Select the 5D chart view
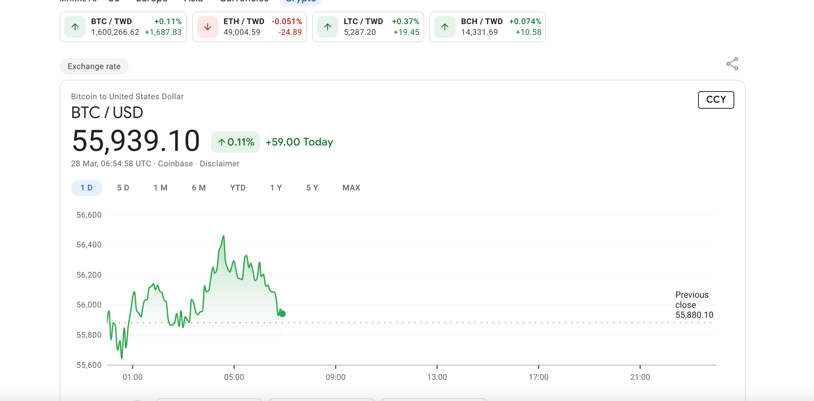The height and width of the screenshot is (401, 814). point(123,187)
